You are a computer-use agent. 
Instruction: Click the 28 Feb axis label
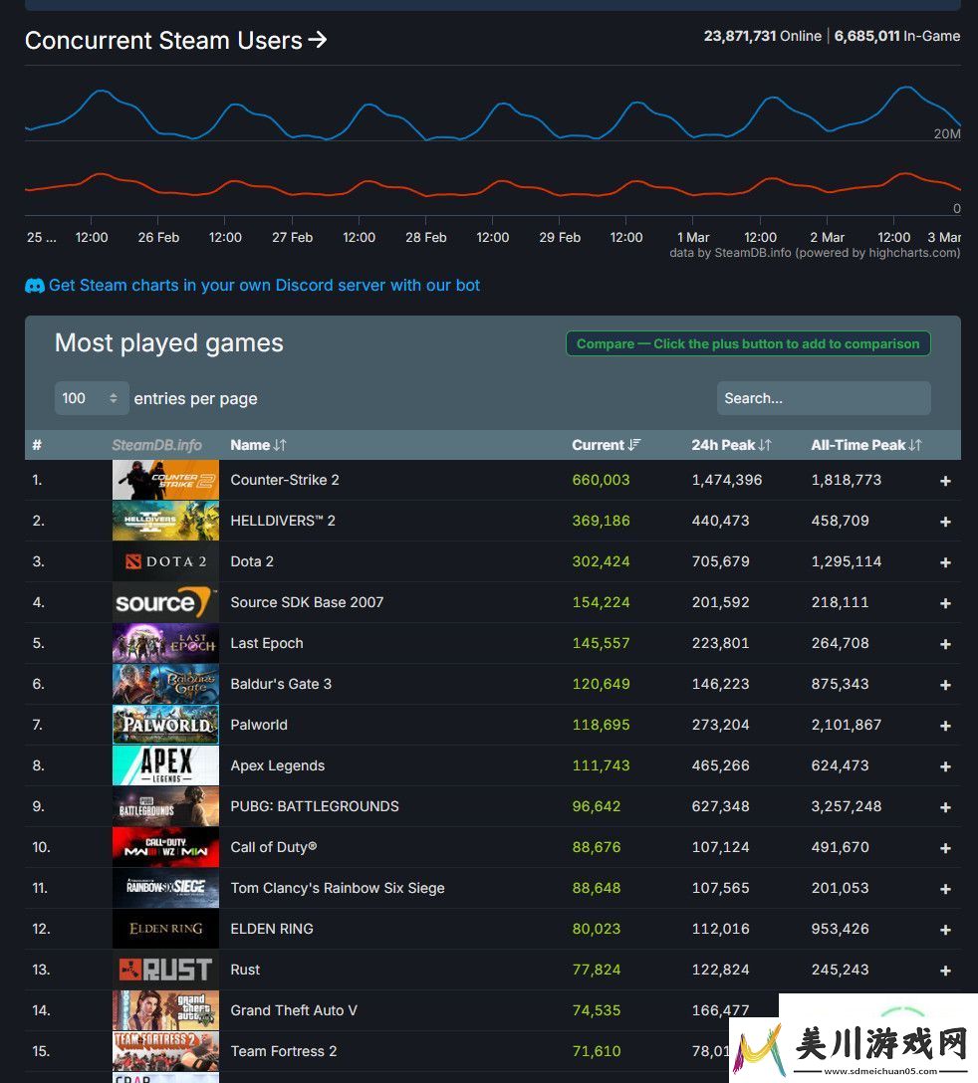[425, 237]
